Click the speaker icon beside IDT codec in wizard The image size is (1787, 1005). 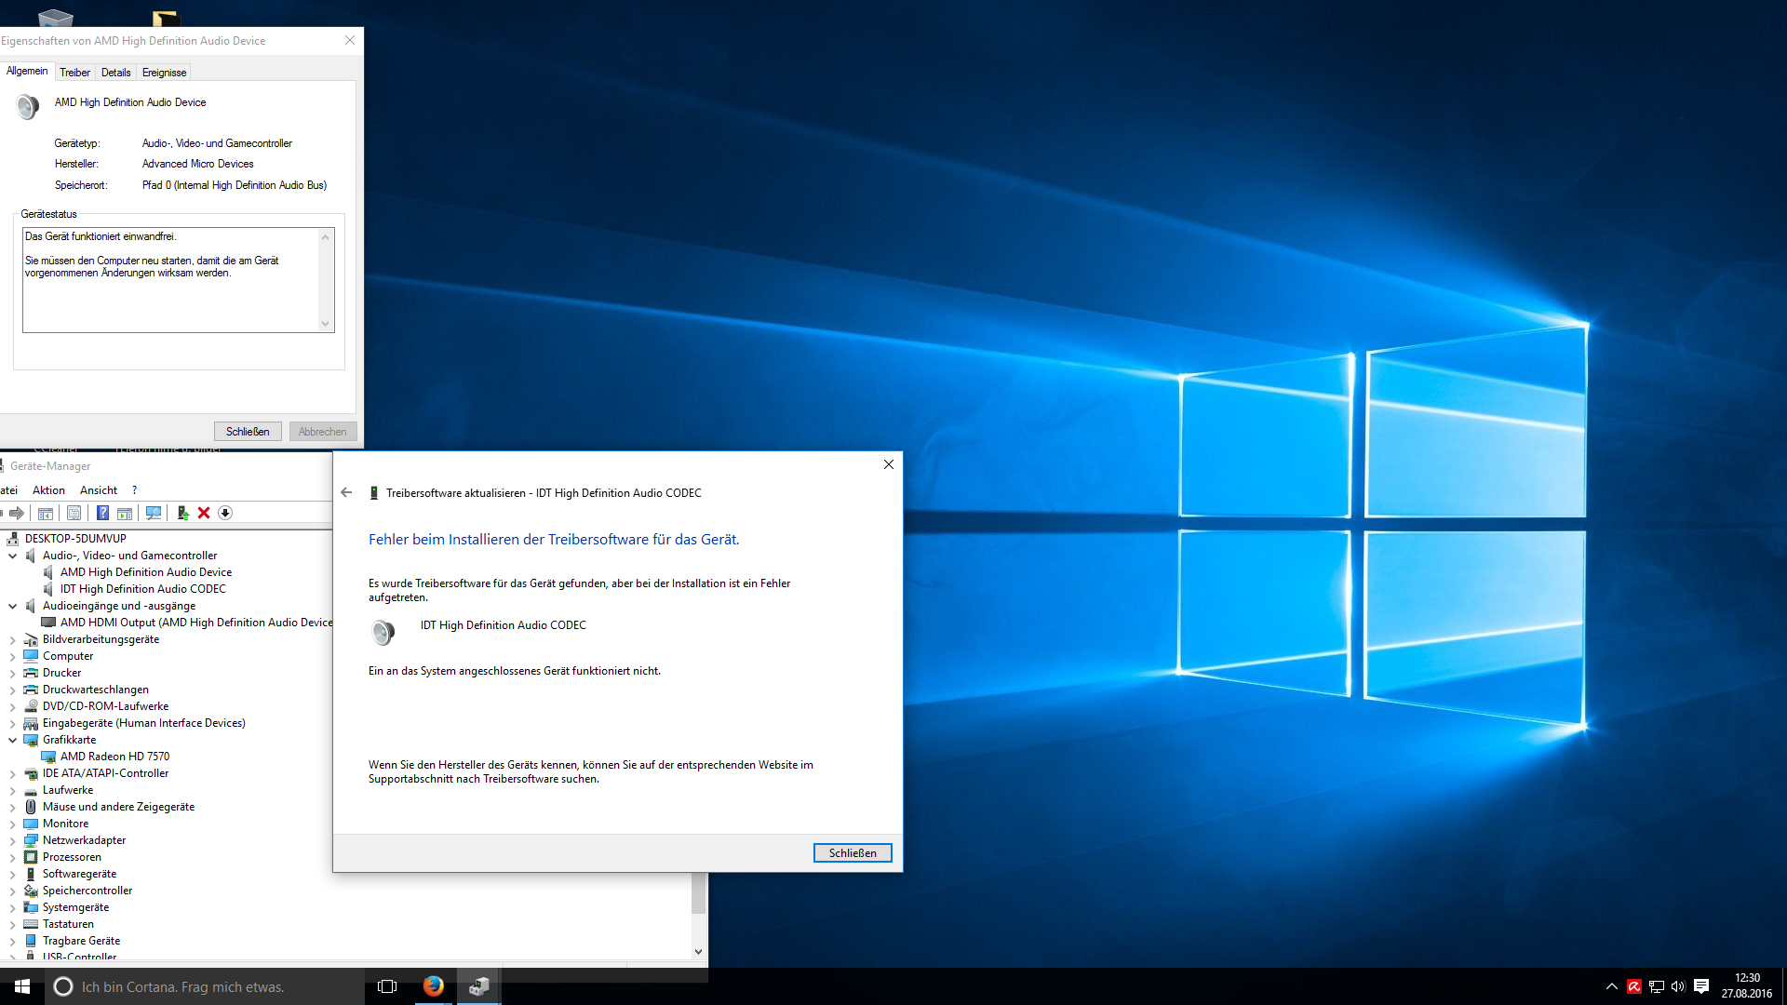[x=383, y=633]
